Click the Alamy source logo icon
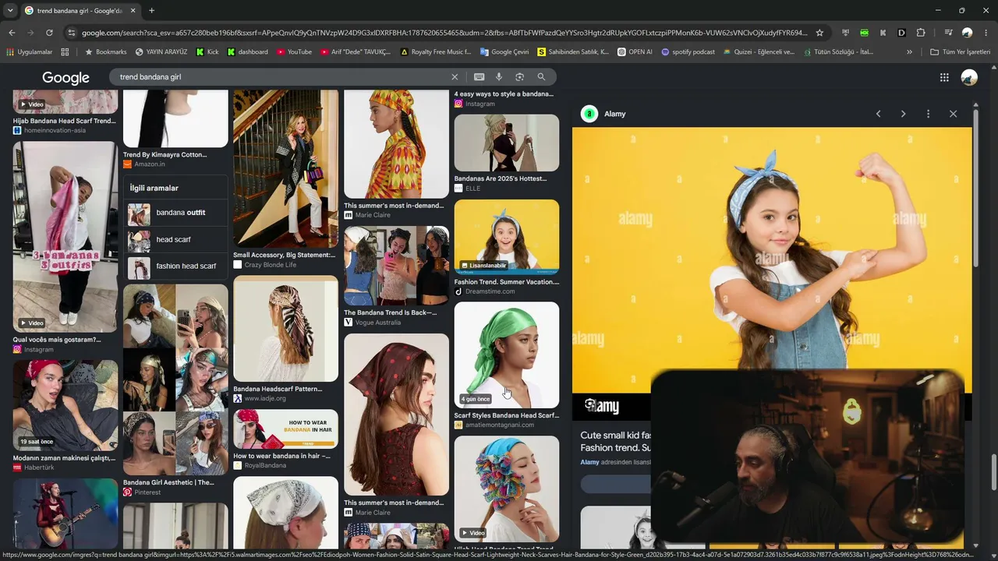The width and height of the screenshot is (998, 561). click(589, 114)
